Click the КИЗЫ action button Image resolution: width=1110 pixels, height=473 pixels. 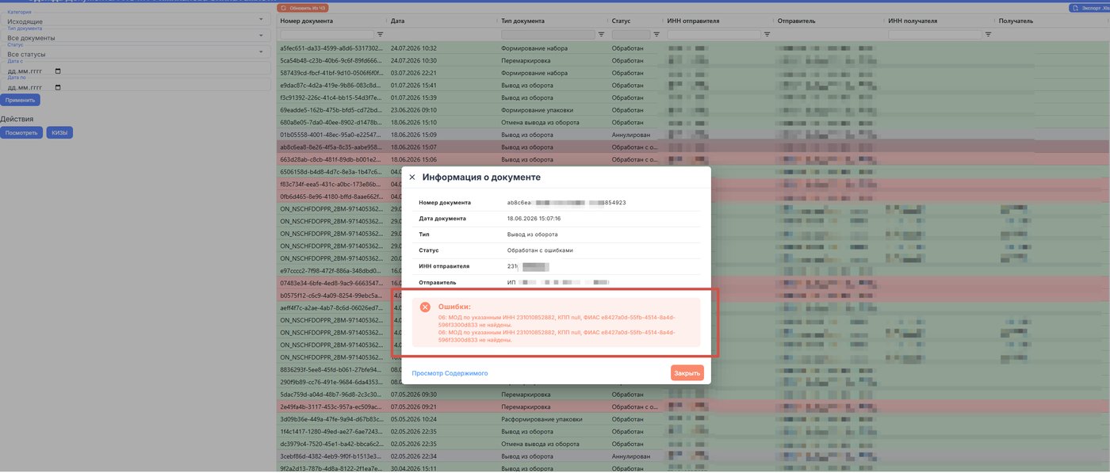(x=59, y=132)
